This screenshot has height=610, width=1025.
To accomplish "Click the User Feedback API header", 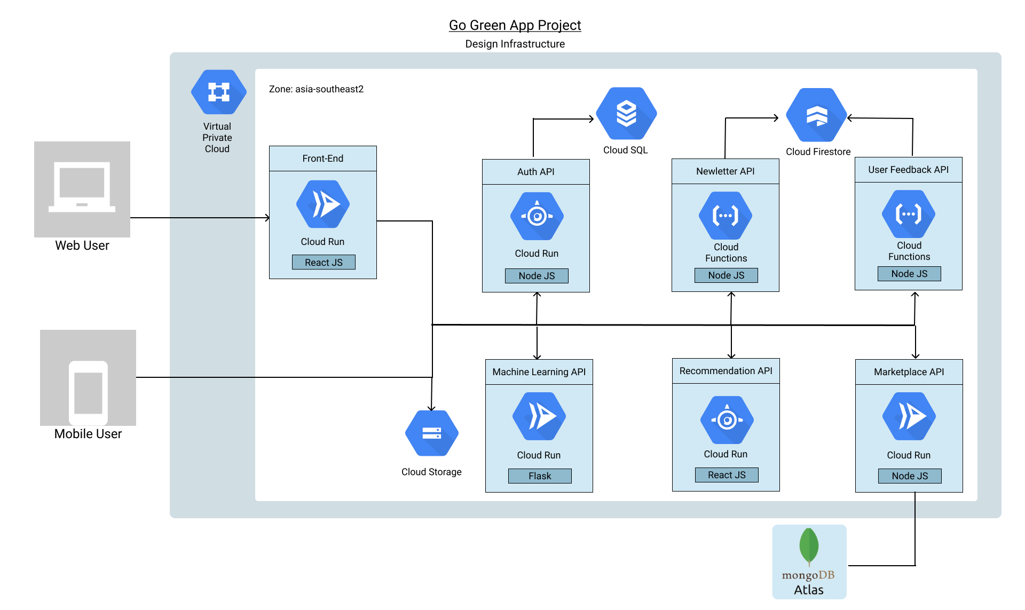I will point(908,170).
